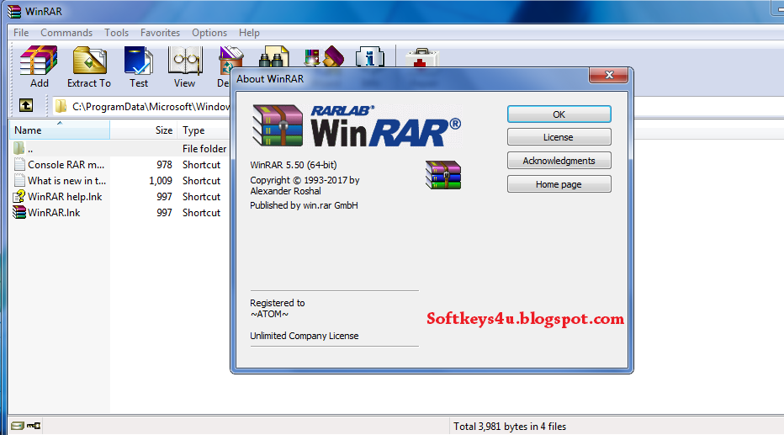Click the WinRAR title bar app icon
Viewport: 784px width, 435px height.
click(14, 11)
